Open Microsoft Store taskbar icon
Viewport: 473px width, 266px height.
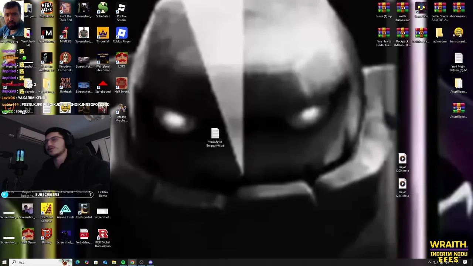coord(96,262)
